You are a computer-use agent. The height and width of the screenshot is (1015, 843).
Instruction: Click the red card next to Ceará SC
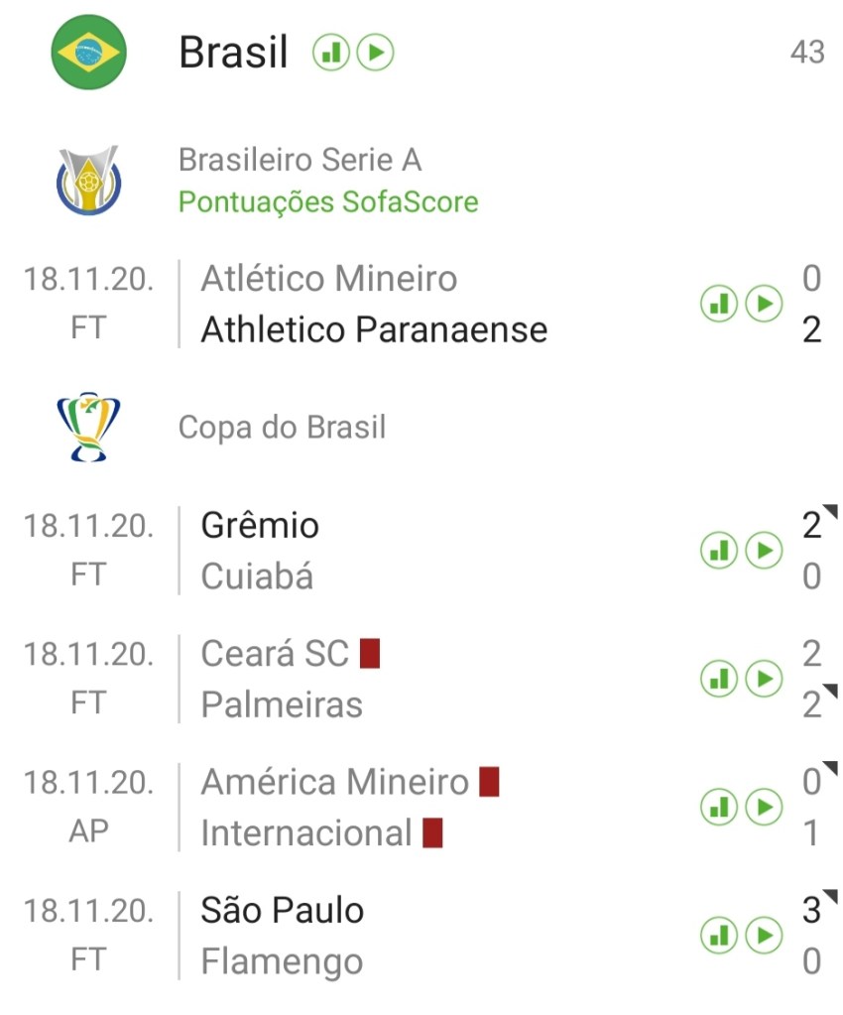coord(370,654)
